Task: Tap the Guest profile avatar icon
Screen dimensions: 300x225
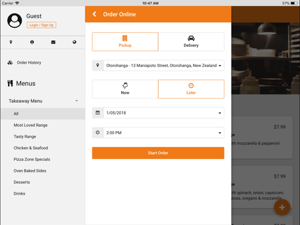Action: 15,21
